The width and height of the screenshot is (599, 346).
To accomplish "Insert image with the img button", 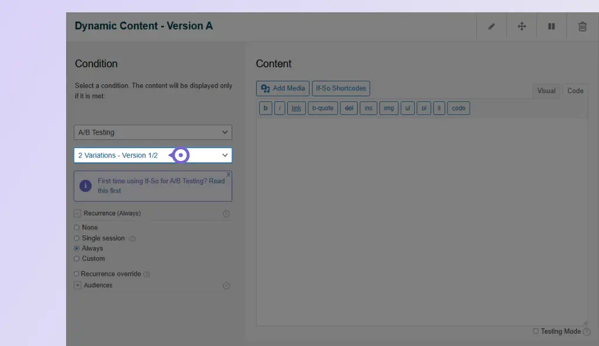I will click(389, 108).
